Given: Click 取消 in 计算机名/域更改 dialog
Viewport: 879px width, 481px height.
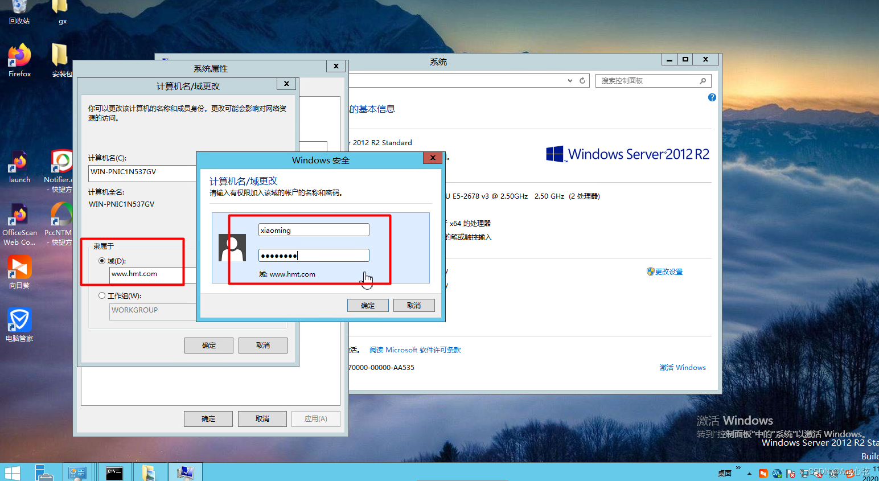Looking at the screenshot, I should tap(263, 346).
